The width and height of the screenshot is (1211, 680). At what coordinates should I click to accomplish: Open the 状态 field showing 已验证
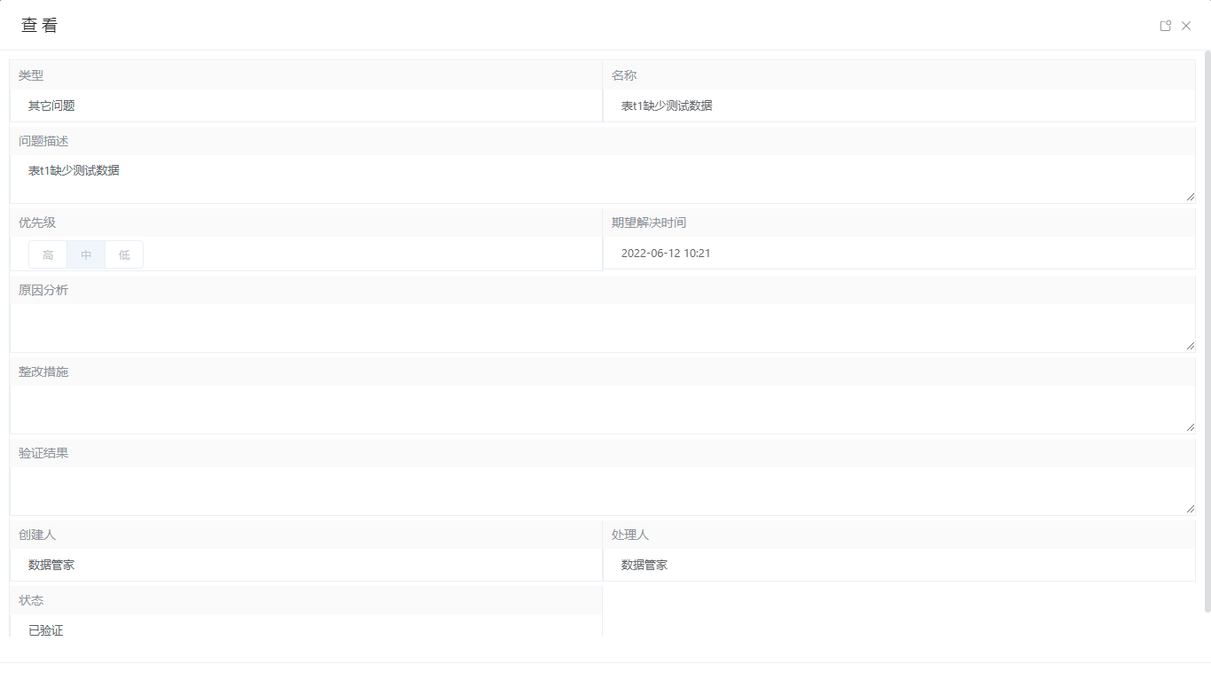coord(306,628)
